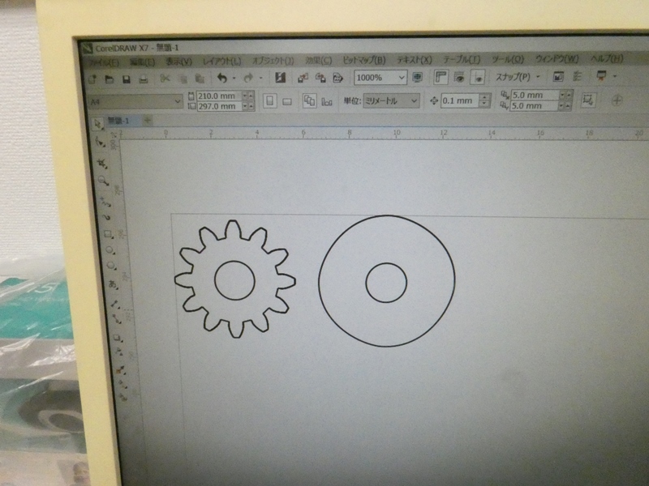Open the 表示(V) menu
The image size is (649, 486).
click(178, 62)
